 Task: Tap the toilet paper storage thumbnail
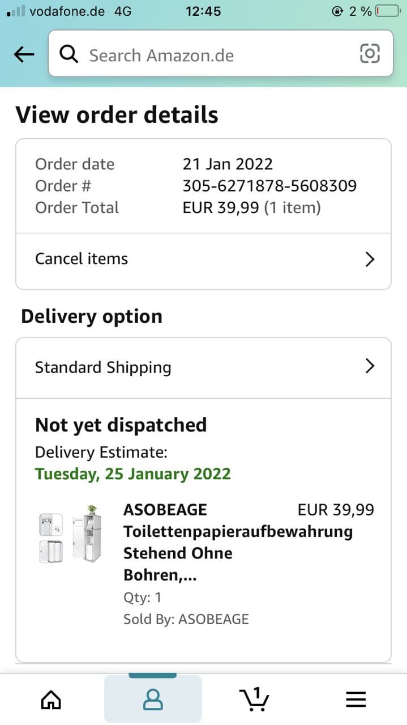click(68, 534)
